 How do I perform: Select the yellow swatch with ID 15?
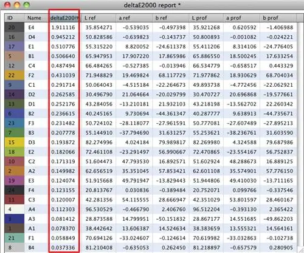tap(15, 143)
